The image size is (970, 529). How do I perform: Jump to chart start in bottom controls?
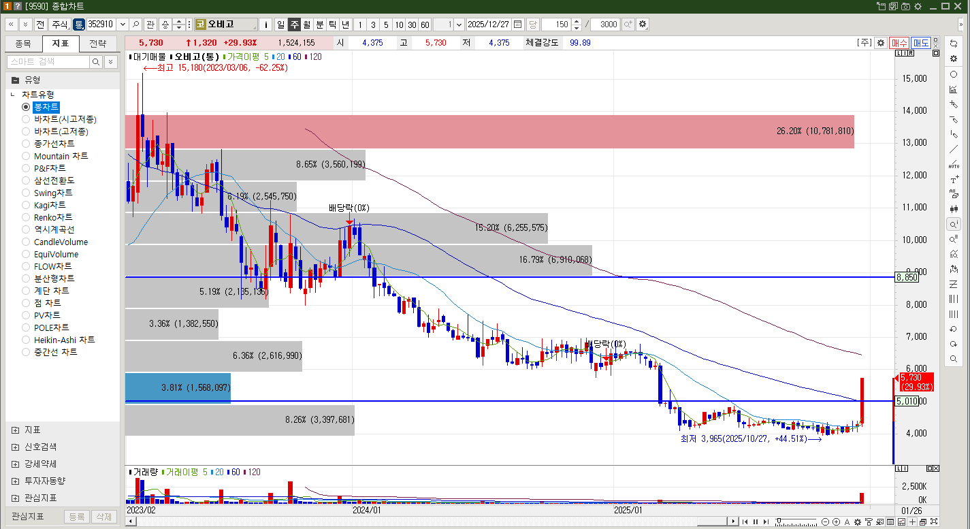744,522
